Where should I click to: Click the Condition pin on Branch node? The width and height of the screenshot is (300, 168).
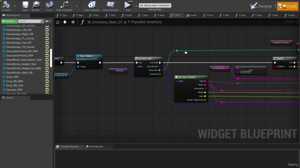click(x=275, y=66)
